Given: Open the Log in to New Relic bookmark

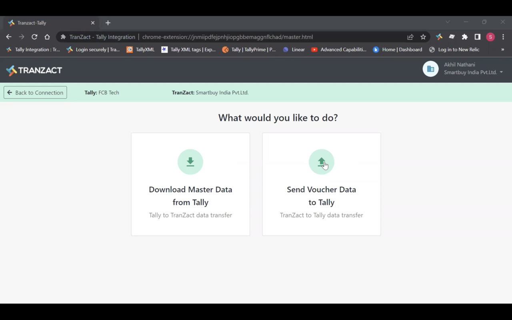Looking at the screenshot, I should tap(454, 50).
